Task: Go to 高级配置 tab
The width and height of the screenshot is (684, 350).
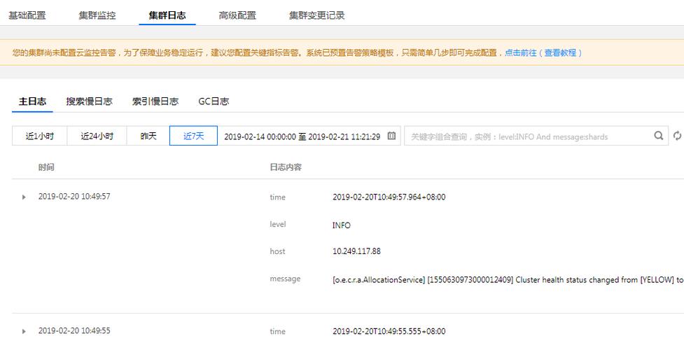Action: tap(237, 15)
